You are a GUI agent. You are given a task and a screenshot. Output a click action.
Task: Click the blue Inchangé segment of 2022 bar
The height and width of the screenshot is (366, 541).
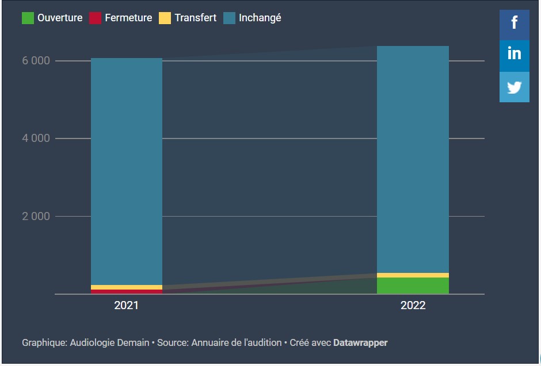click(x=413, y=161)
